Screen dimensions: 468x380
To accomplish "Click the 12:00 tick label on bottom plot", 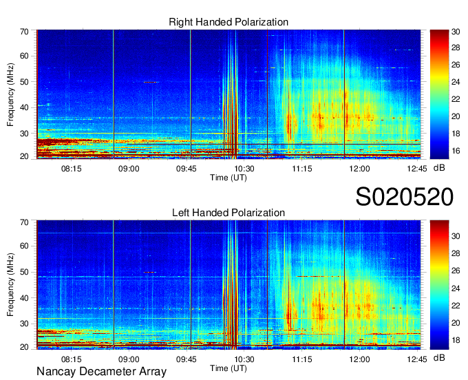I will [x=359, y=359].
